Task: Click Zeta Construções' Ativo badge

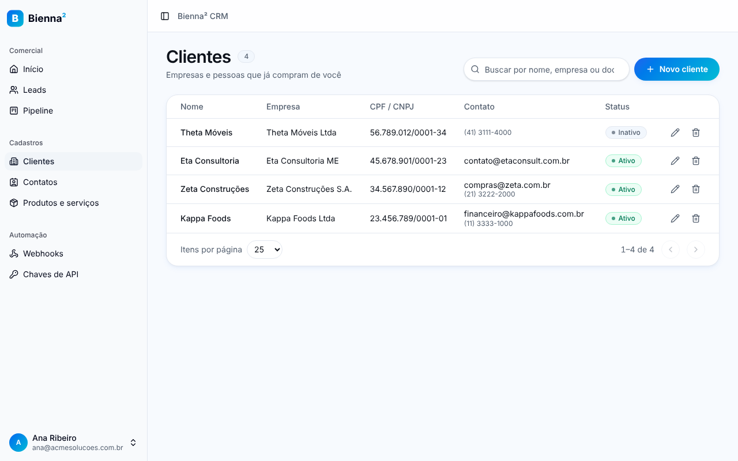Action: [623, 189]
